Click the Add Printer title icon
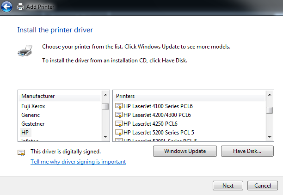 [x=20, y=7]
